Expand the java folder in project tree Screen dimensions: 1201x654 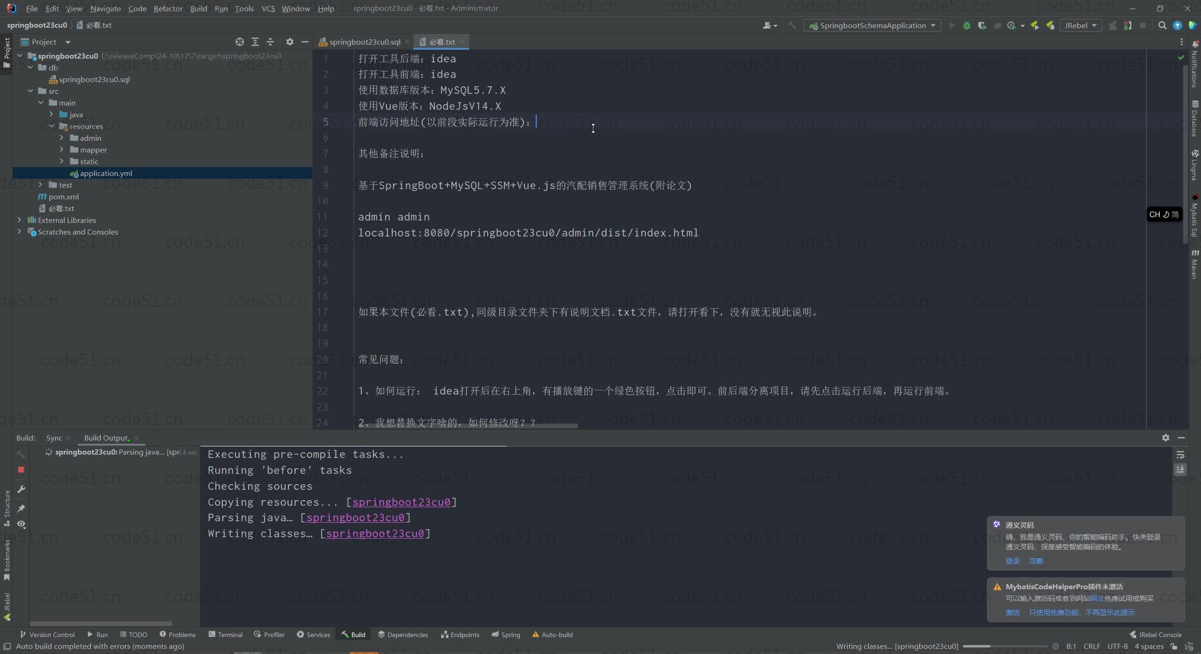pos(51,114)
